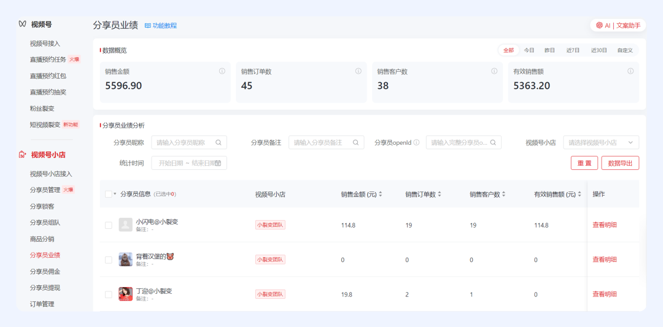Sort by 销售金额 column arrows
Screen dimensions: 663x327
point(381,194)
